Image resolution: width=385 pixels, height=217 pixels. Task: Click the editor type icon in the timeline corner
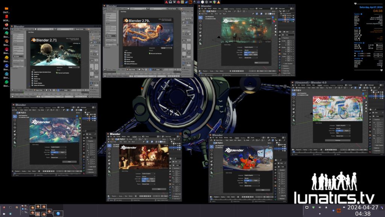[293, 150]
